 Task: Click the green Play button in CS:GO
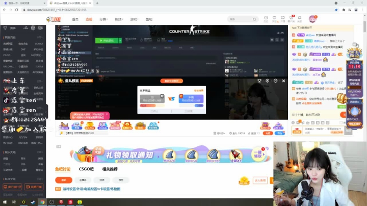[x=107, y=40]
